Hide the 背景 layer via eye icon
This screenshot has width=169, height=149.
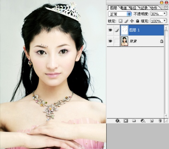pyautogui.click(x=110, y=41)
